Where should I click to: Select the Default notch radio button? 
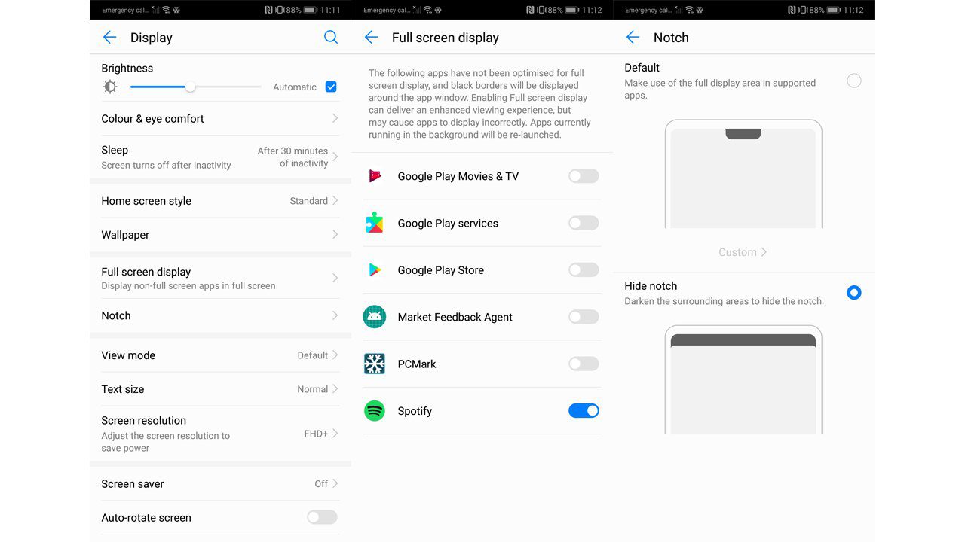[x=854, y=81]
